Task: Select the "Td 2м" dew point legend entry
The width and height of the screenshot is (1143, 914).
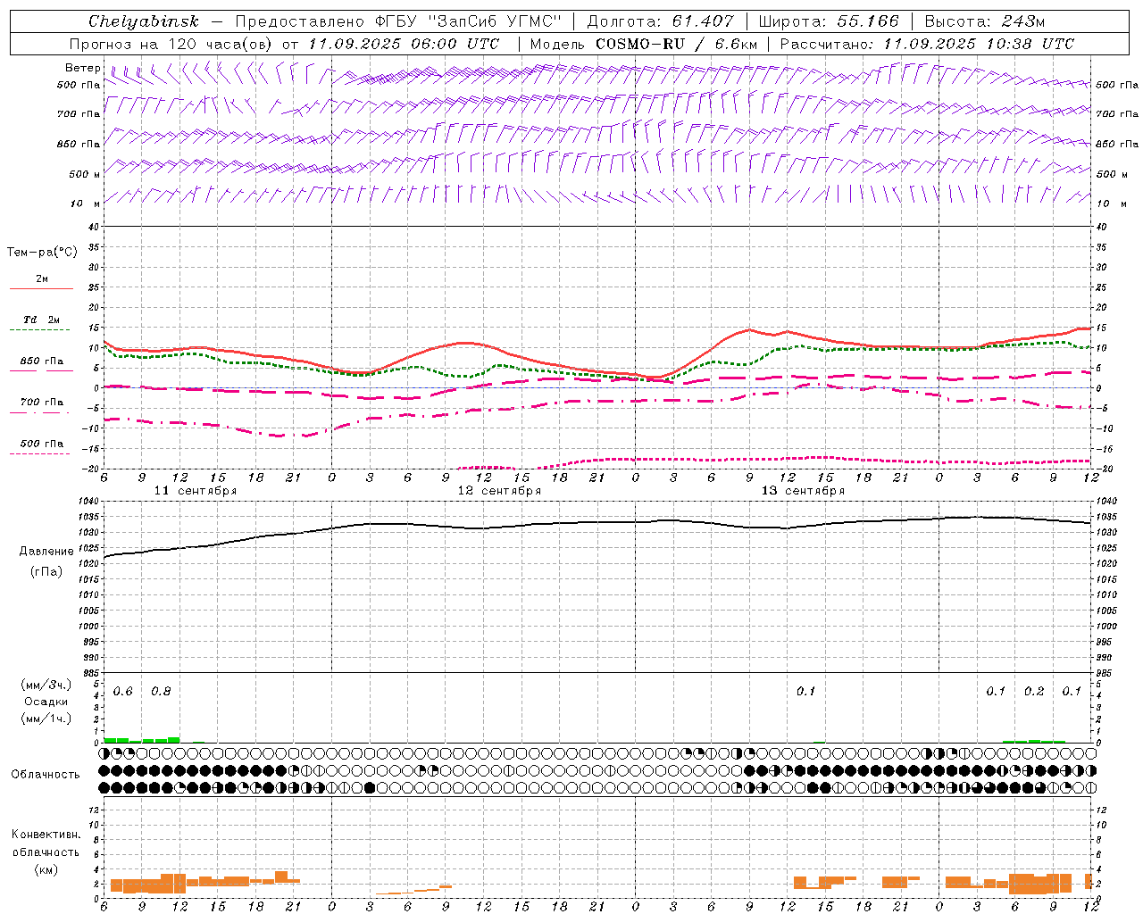Action: point(41,320)
